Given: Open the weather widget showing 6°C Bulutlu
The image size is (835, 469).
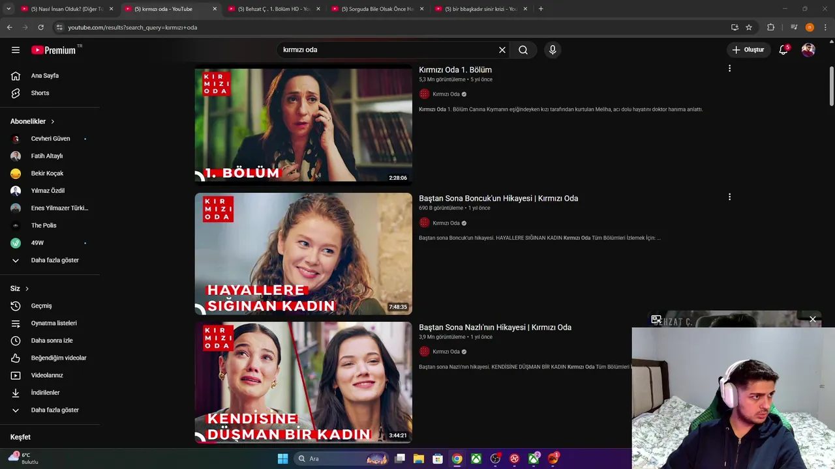Looking at the screenshot, I should (25, 458).
